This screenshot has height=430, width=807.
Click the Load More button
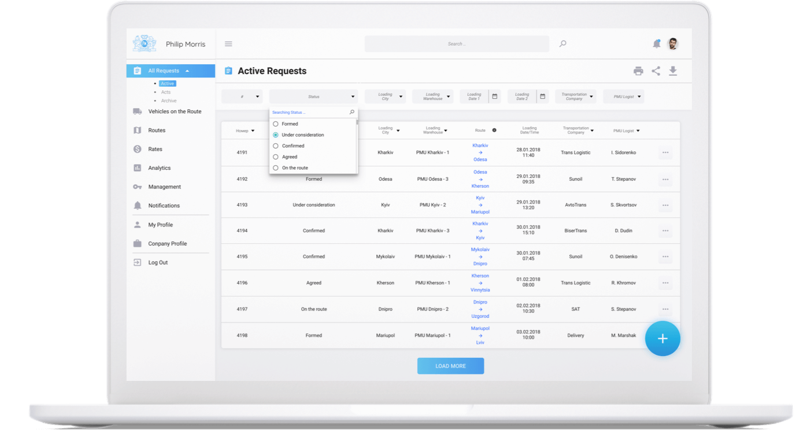pyautogui.click(x=450, y=366)
